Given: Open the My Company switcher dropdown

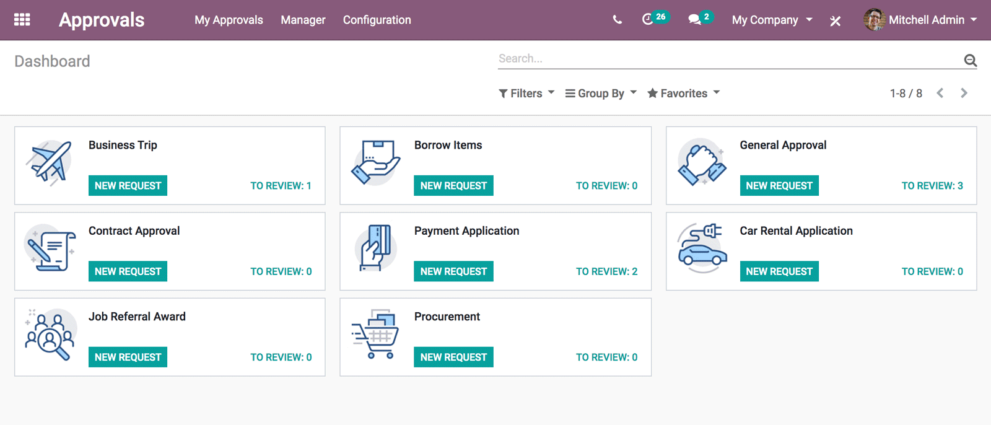Looking at the screenshot, I should click(x=772, y=20).
